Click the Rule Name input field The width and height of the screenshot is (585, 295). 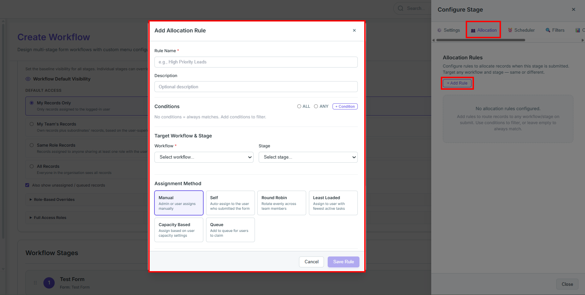click(x=256, y=62)
